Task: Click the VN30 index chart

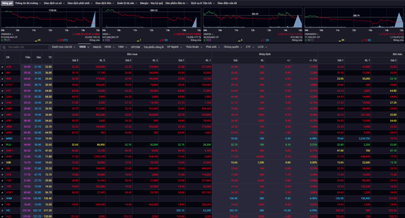Action: point(151,18)
